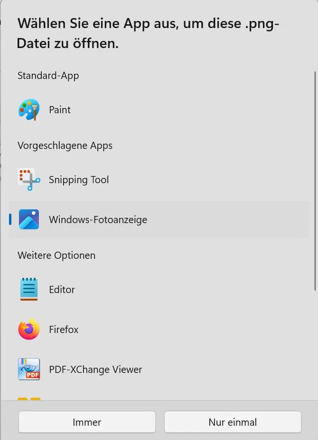Click the Weitere Optionen section heading

(x=56, y=255)
